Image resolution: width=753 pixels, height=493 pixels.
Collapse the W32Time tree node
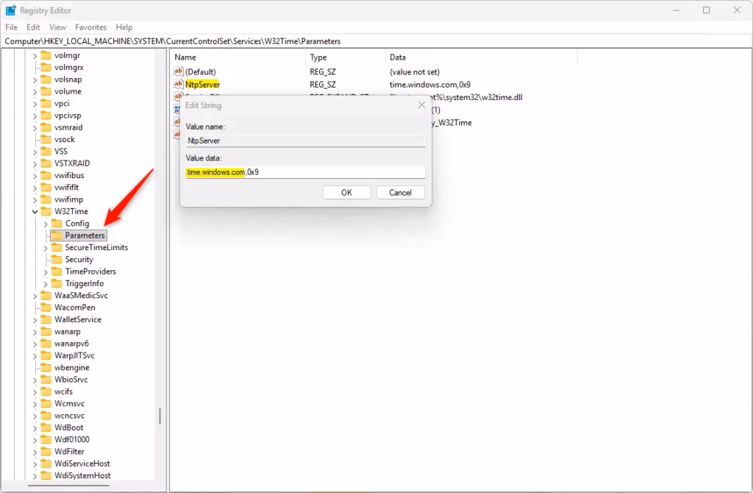click(x=35, y=211)
